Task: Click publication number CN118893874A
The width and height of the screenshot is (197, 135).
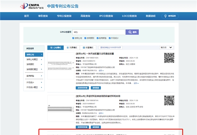Action: pyautogui.click(x=92, y=100)
